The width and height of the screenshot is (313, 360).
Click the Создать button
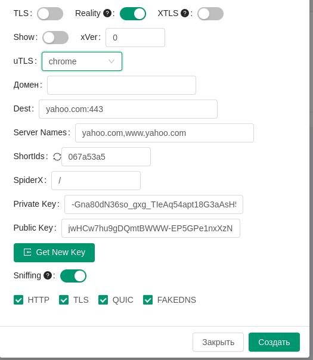[x=274, y=342]
